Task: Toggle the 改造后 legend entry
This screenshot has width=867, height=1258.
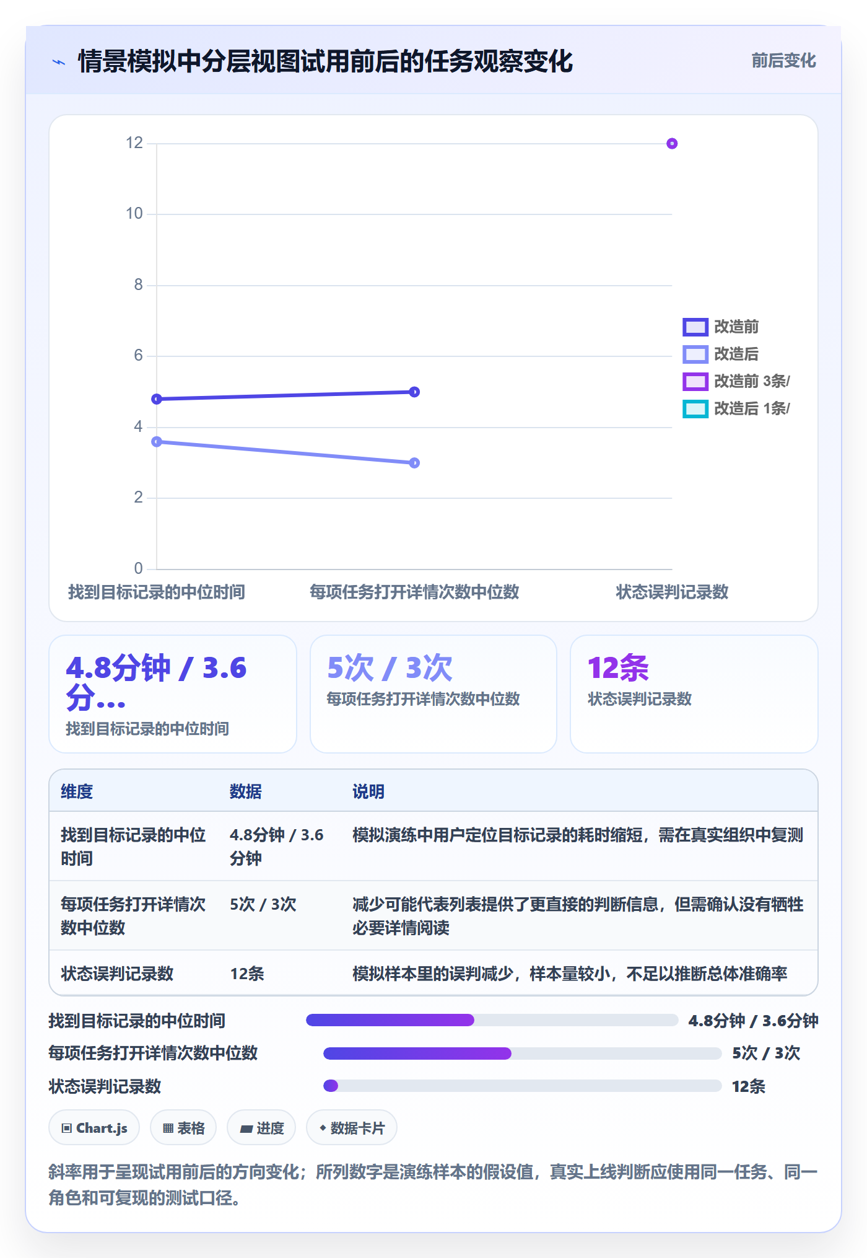Action: coord(721,354)
